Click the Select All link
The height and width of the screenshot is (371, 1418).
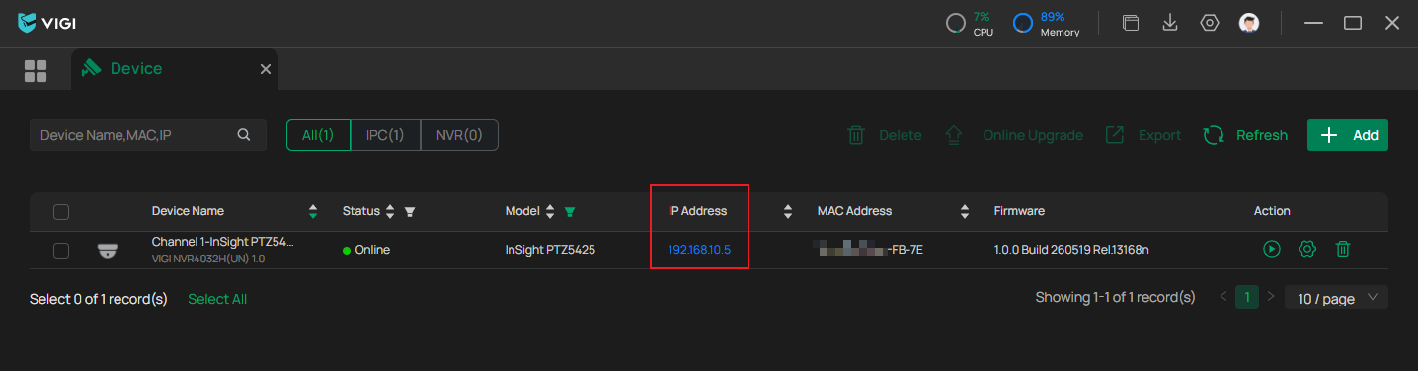(x=217, y=298)
